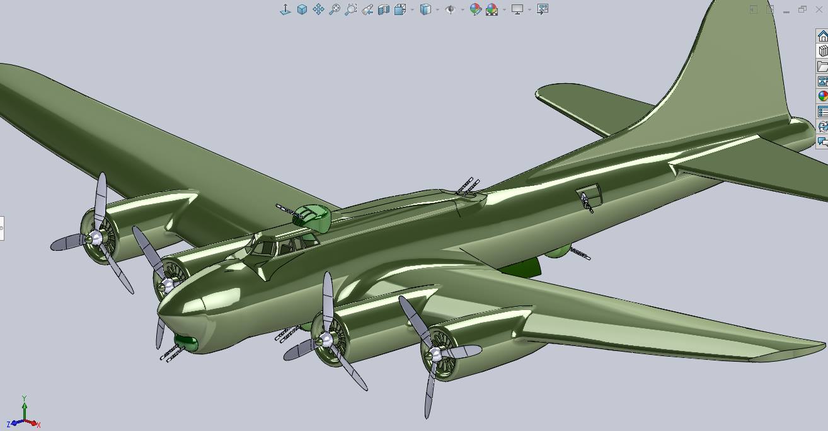Screen dimensions: 828x431
Task: Open the Design Library books icon
Action: click(822, 51)
